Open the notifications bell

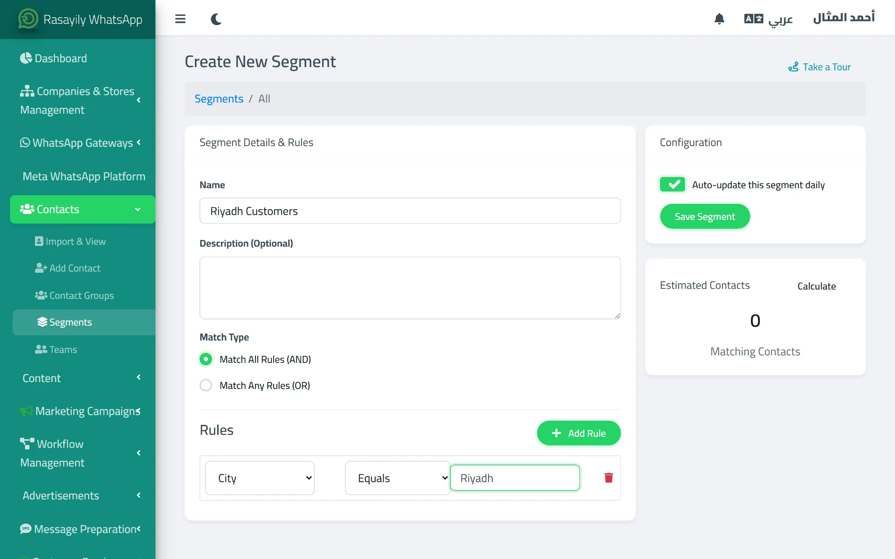coord(719,19)
